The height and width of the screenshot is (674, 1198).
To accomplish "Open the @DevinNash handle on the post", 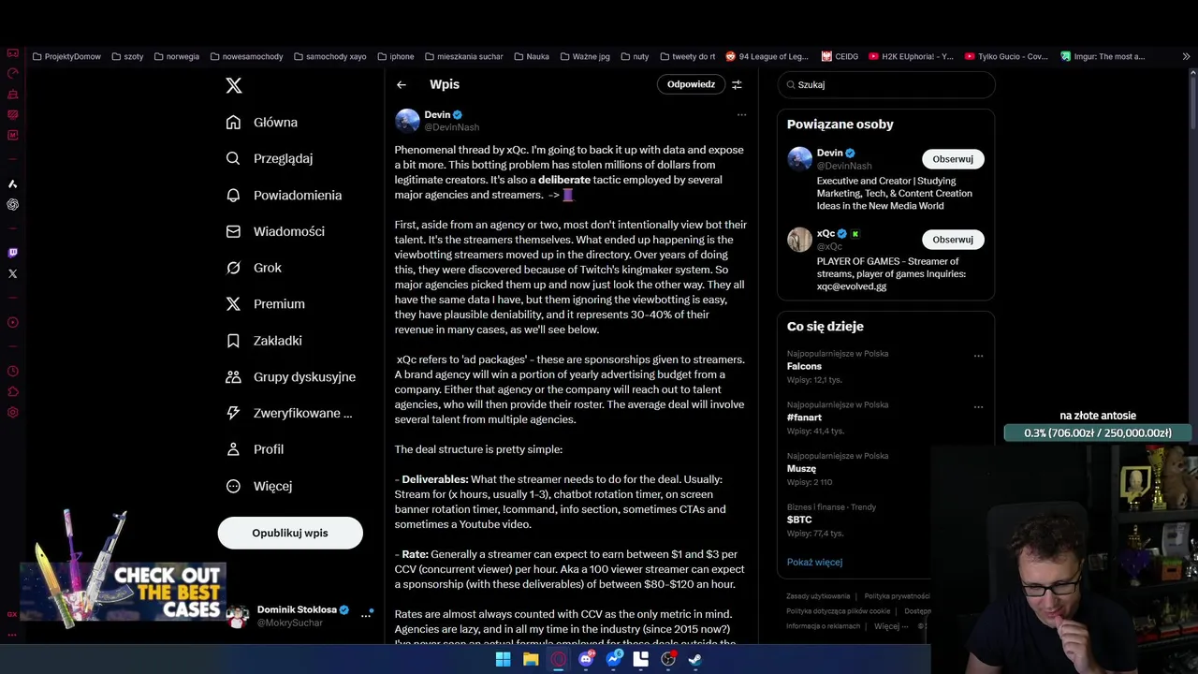I will point(451,127).
